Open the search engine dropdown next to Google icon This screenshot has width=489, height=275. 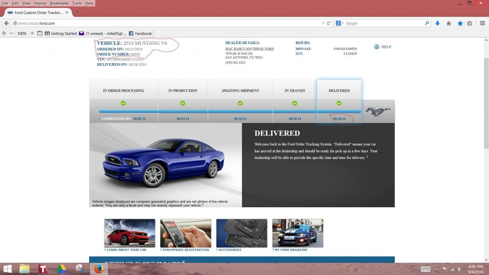343,23
